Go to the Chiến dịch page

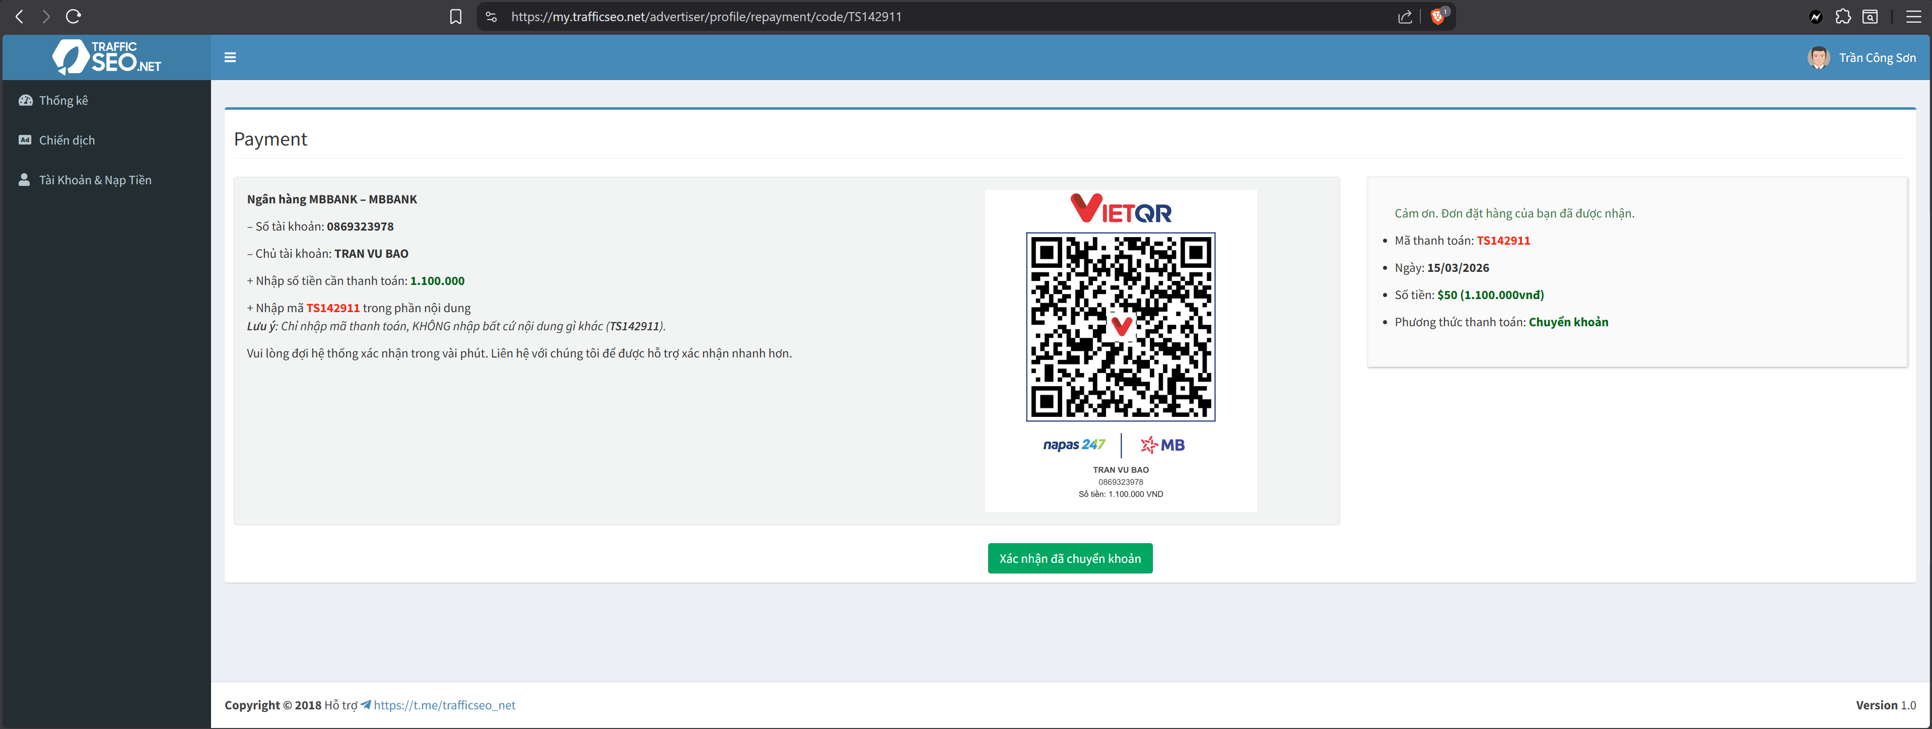pyautogui.click(x=67, y=140)
